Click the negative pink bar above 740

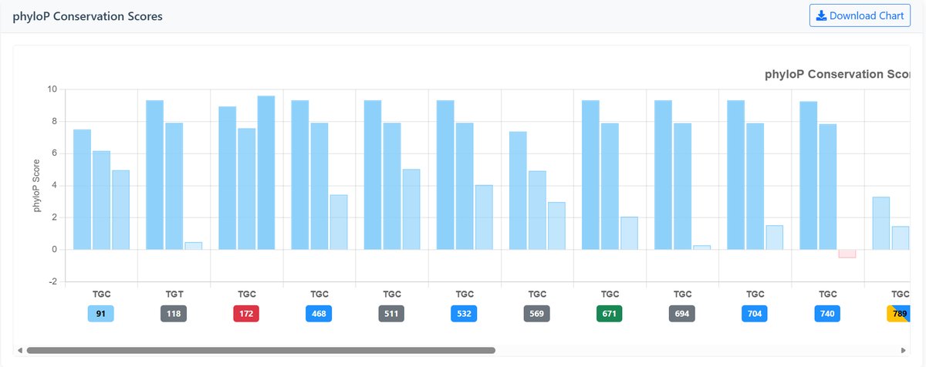coord(847,254)
